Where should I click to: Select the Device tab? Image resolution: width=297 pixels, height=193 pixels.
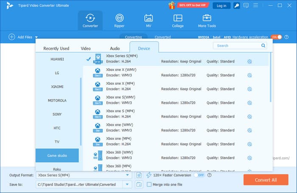click(x=144, y=48)
